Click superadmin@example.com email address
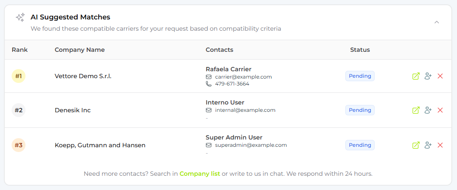The image size is (457, 190). (250, 145)
